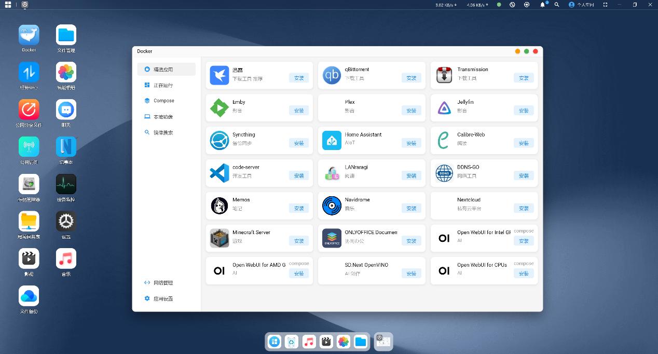
Task: Open the Docker whale desktop icon
Action: point(29,35)
